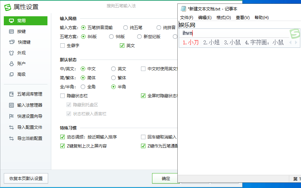Open the 快捷键 sidebar icon

pos(11,42)
